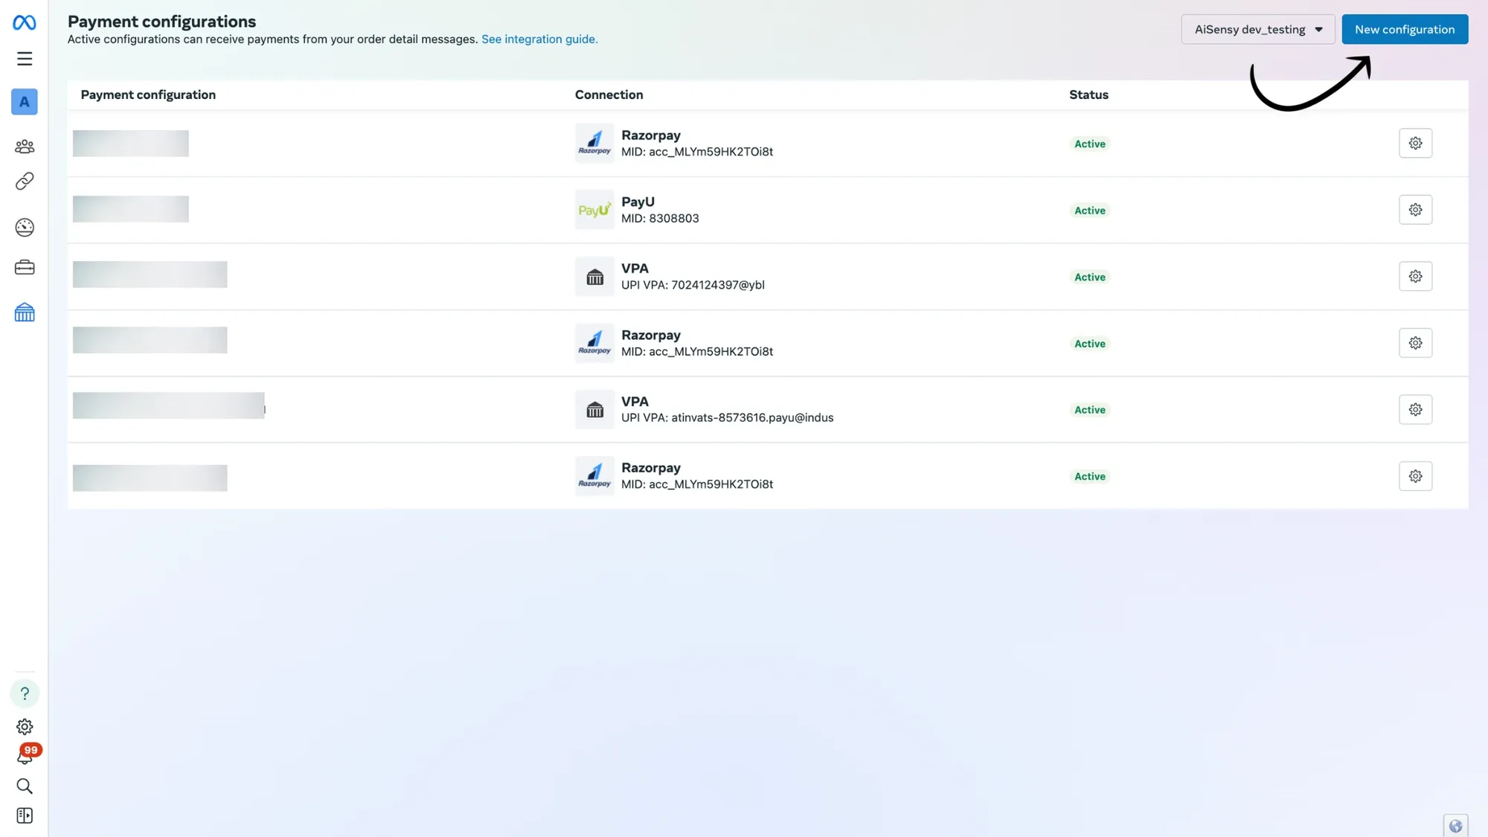The width and height of the screenshot is (1488, 837).
Task: Open the See integration guide link
Action: tap(539, 39)
